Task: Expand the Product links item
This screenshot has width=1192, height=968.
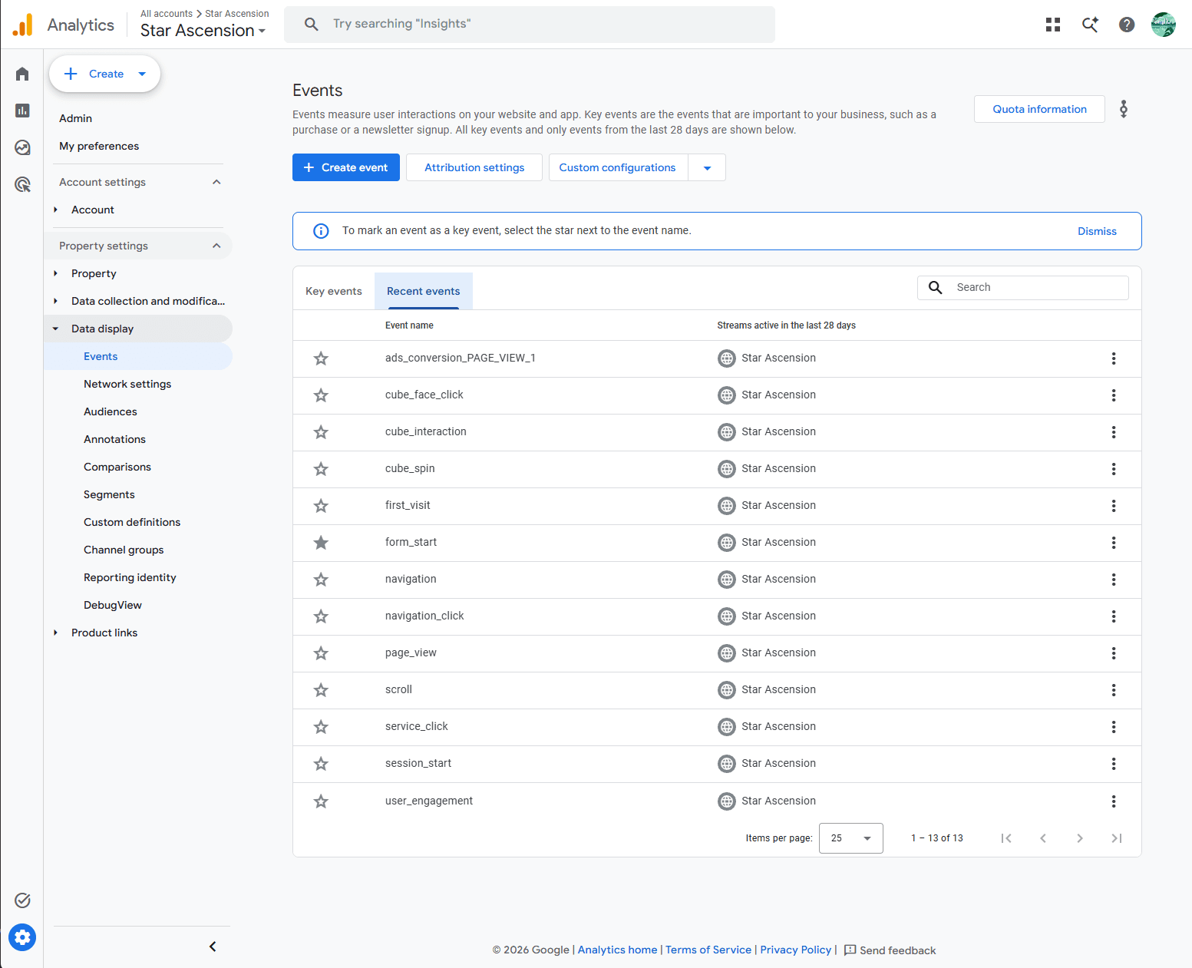Action: click(x=55, y=633)
